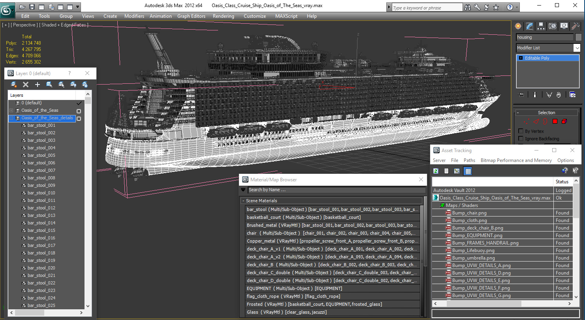The width and height of the screenshot is (585, 320).
Task: Open the Display command panel tab
Action: pos(564,26)
